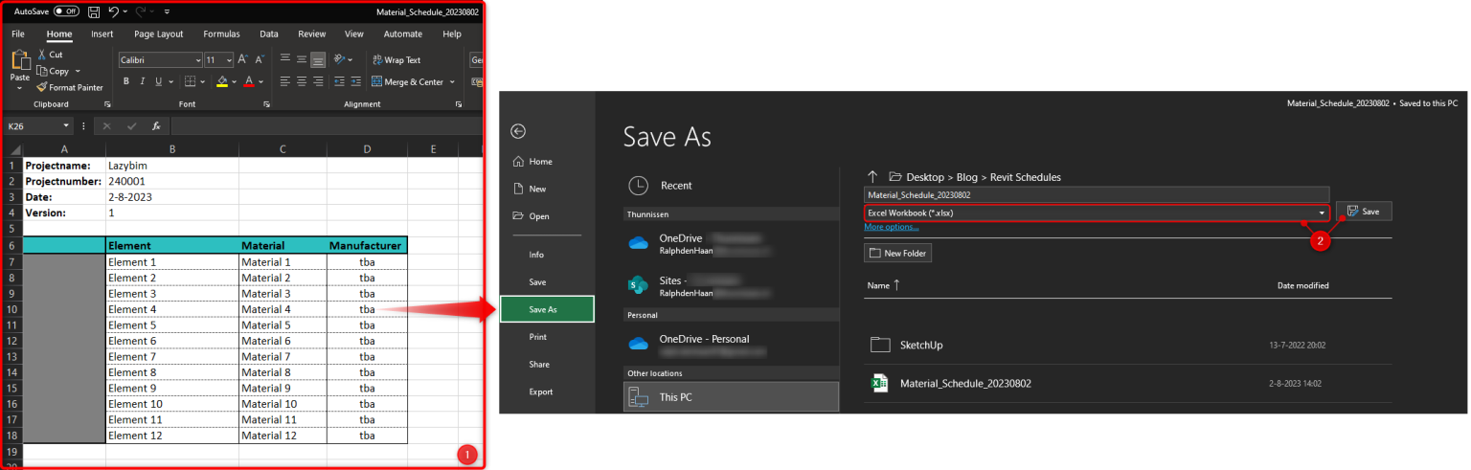Apply Underline formatting

158,81
